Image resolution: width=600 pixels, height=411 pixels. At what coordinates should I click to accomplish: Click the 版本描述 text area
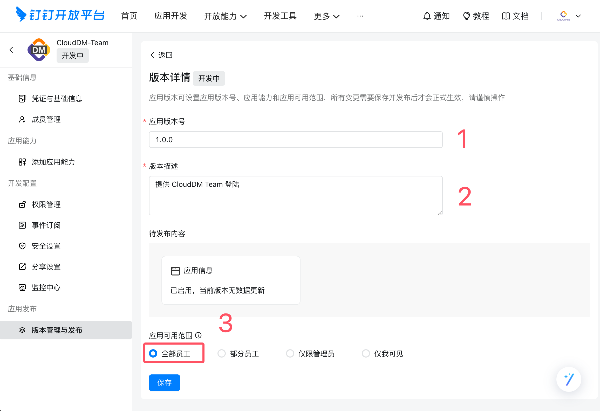pos(296,196)
